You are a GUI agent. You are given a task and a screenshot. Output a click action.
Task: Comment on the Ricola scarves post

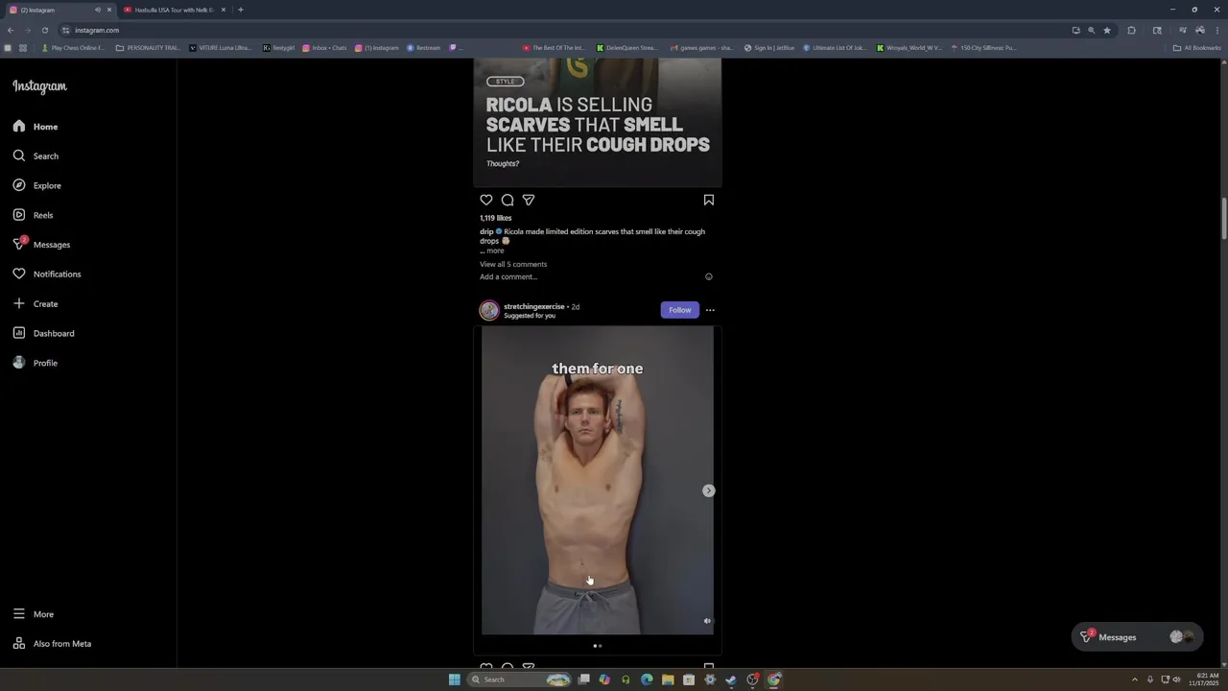[x=508, y=200]
